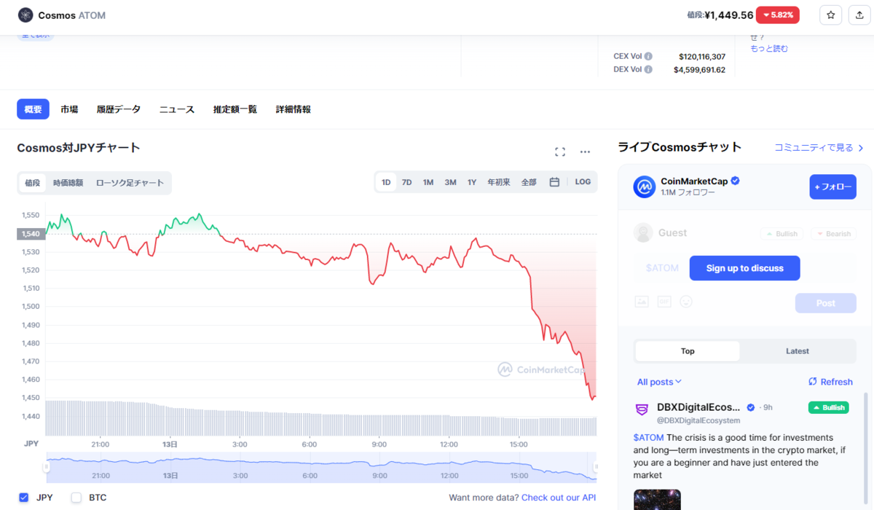This screenshot has height=510, width=874.
Task: Select the Bullish sentiment toggle
Action: [x=782, y=234]
